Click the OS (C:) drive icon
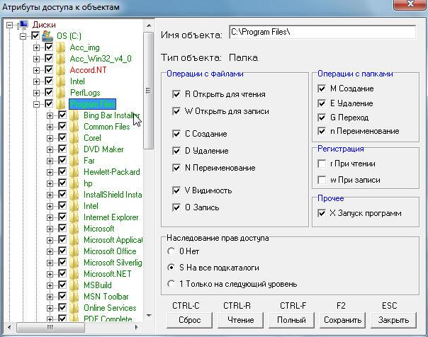428x337 pixels. (47, 36)
